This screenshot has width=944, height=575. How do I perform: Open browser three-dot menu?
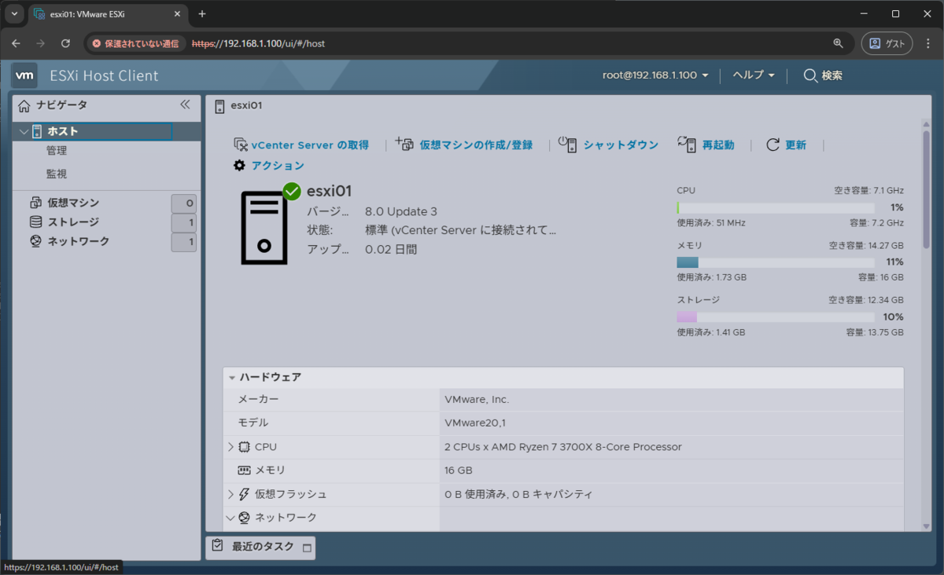(929, 43)
